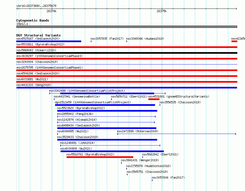This screenshot has height=191, width=245.
Task: Click nsv4437941 (GenomeinaBottle) label
Action: point(77,96)
